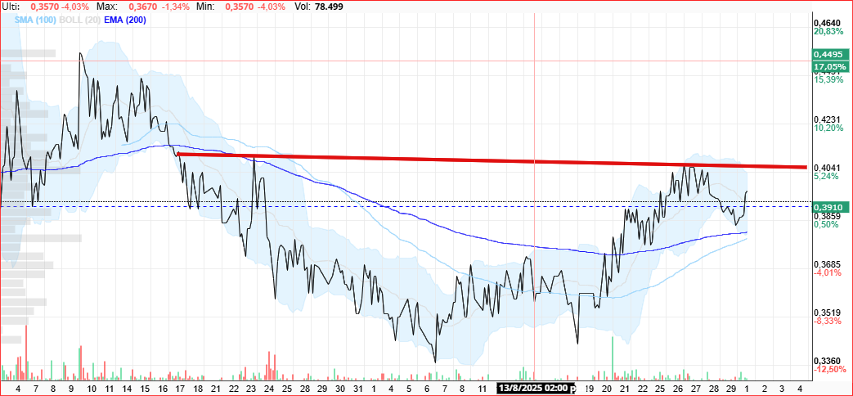Screen dimensions: 853x396
Task: Click date 26 on time axis
Action: click(x=678, y=389)
